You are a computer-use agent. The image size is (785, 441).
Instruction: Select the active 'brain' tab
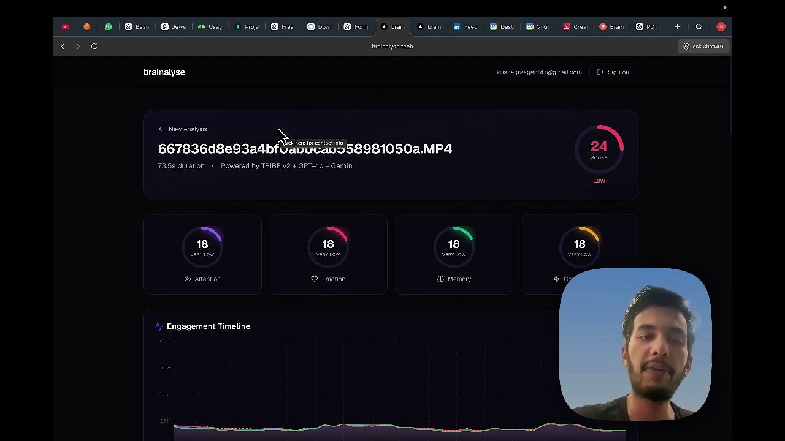[392, 26]
